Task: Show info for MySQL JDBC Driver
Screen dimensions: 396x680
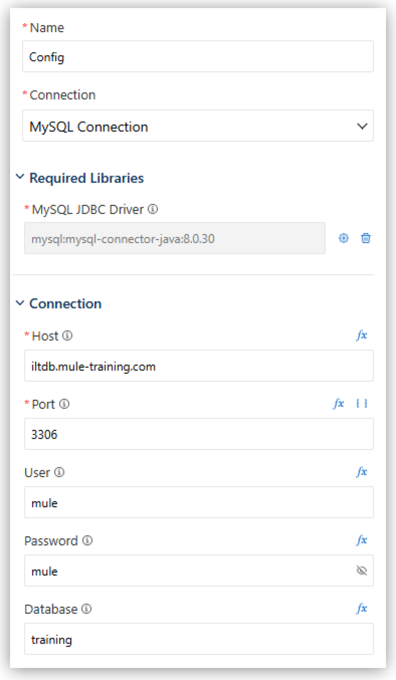Action: pyautogui.click(x=153, y=209)
